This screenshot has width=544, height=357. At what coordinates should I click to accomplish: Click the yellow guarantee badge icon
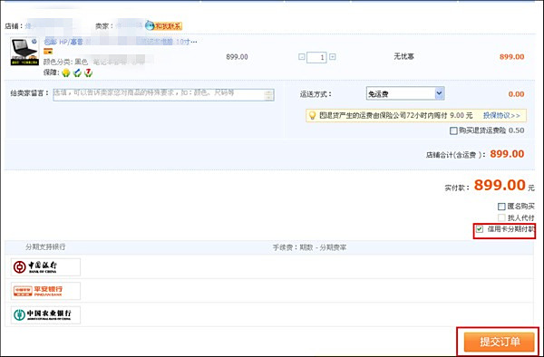click(x=66, y=72)
